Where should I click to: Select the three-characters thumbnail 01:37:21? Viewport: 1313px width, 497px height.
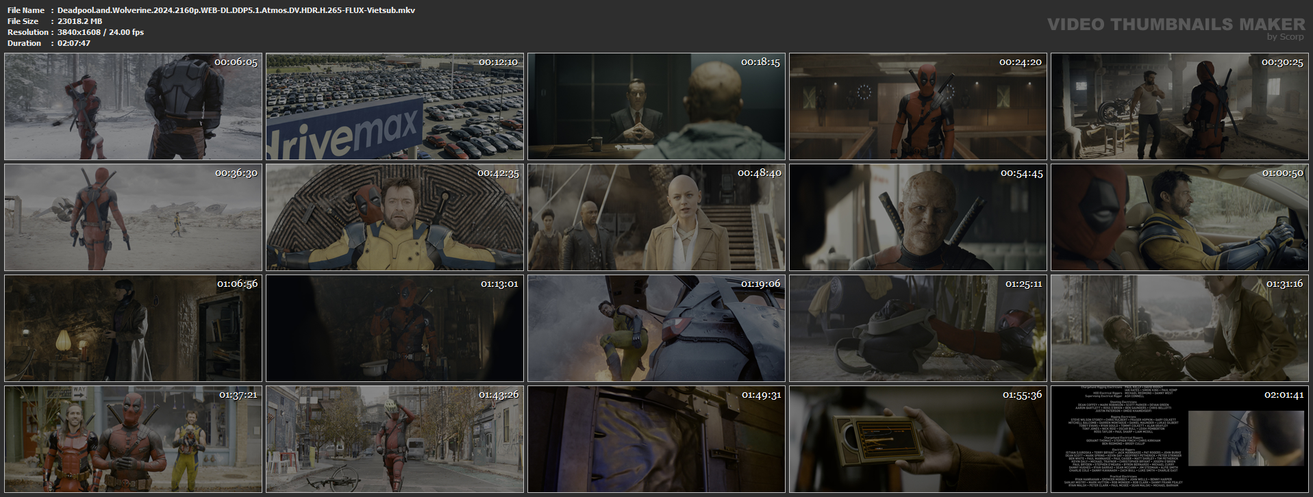pyautogui.click(x=133, y=439)
